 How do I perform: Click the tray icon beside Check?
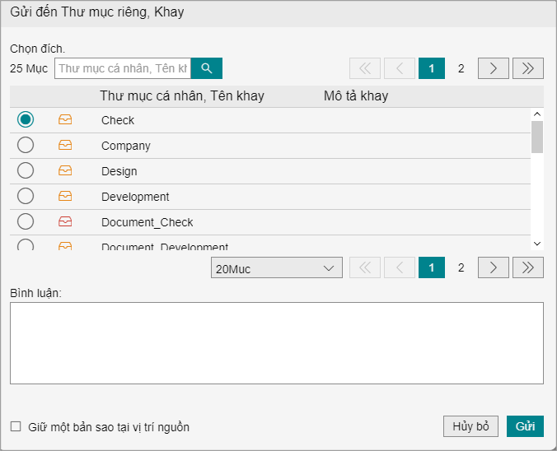(x=65, y=119)
